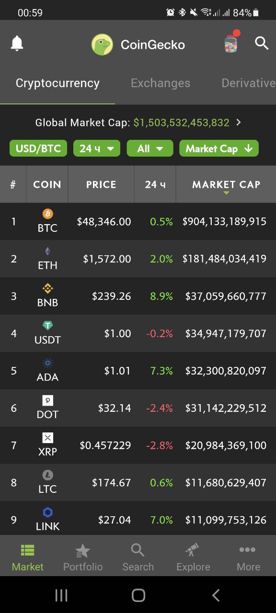Open notifications bell icon
The height and width of the screenshot is (613, 276).
click(17, 44)
